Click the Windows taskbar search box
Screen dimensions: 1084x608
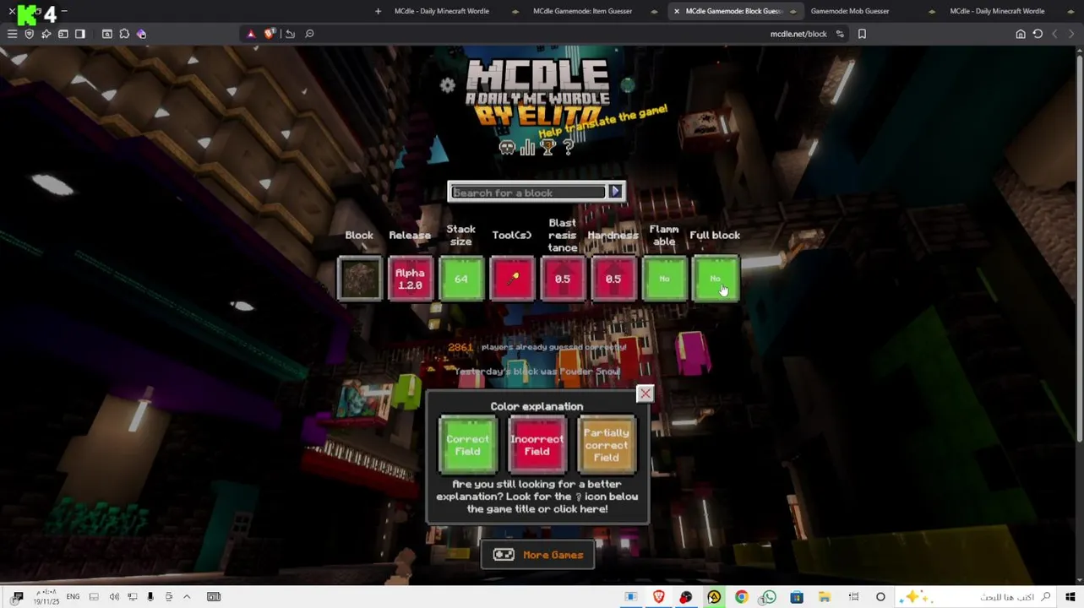click(x=976, y=597)
